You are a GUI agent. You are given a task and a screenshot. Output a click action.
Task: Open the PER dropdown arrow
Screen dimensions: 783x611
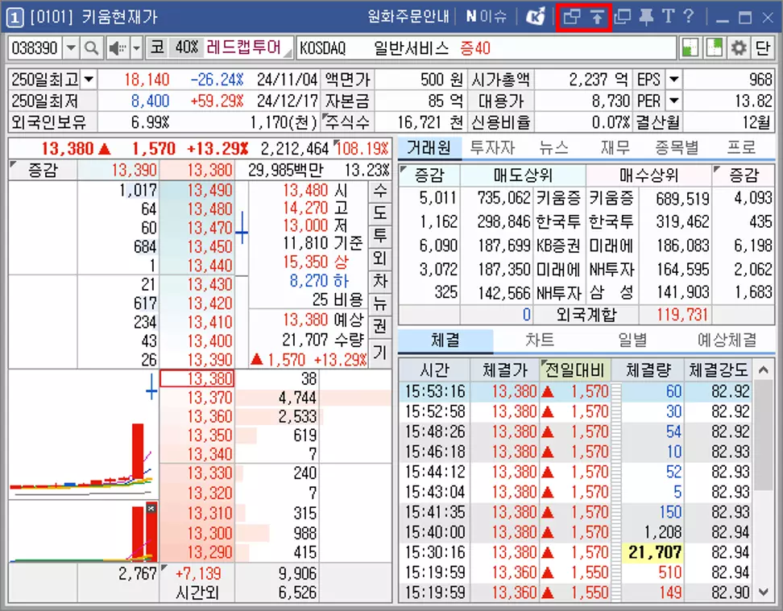point(673,101)
